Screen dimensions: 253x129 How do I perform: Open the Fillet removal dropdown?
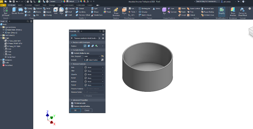(x=94, y=71)
